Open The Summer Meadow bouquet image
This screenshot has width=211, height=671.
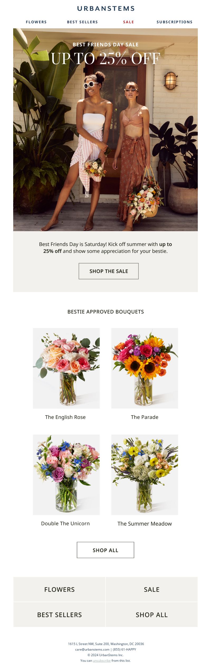coord(145,475)
